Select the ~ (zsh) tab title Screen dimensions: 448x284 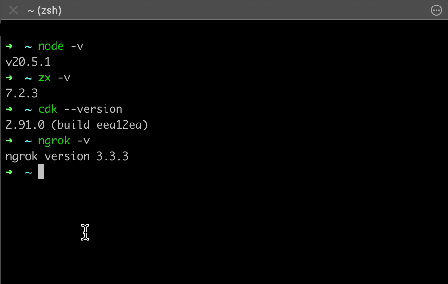44,11
